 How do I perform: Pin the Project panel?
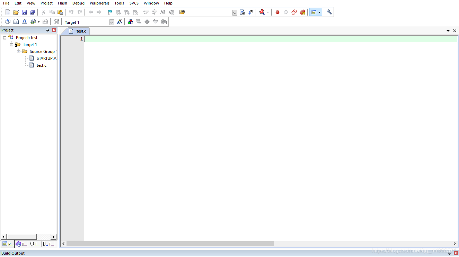click(x=48, y=30)
